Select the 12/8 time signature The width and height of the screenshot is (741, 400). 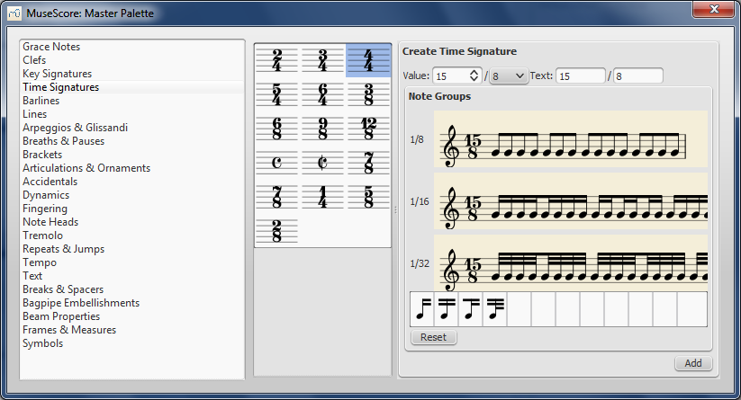[368, 129]
